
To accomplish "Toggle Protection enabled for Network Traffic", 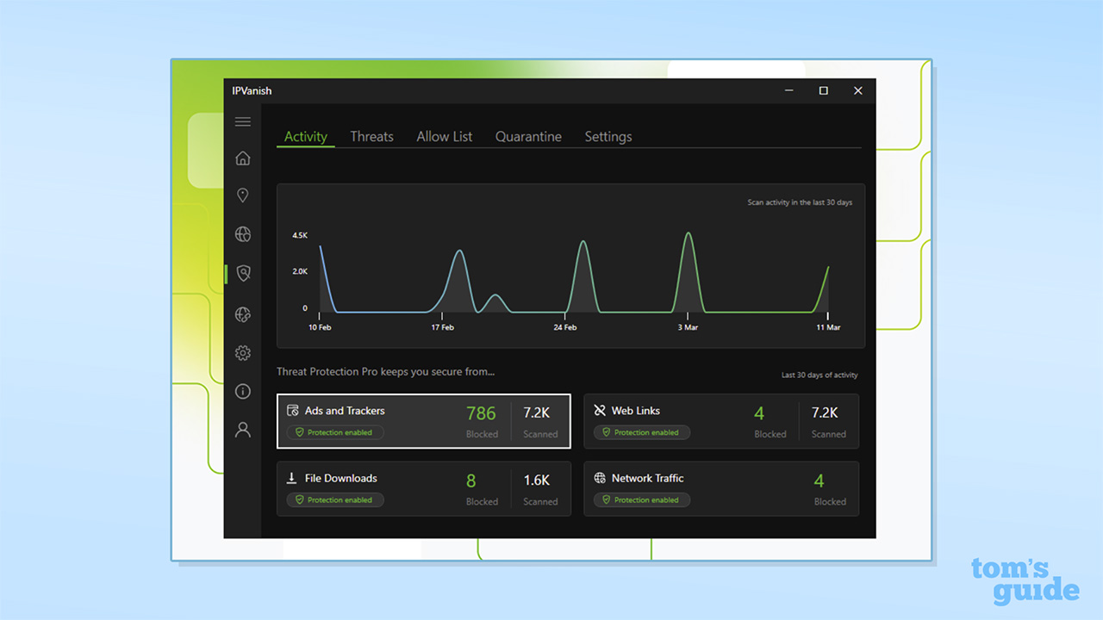I will click(641, 499).
